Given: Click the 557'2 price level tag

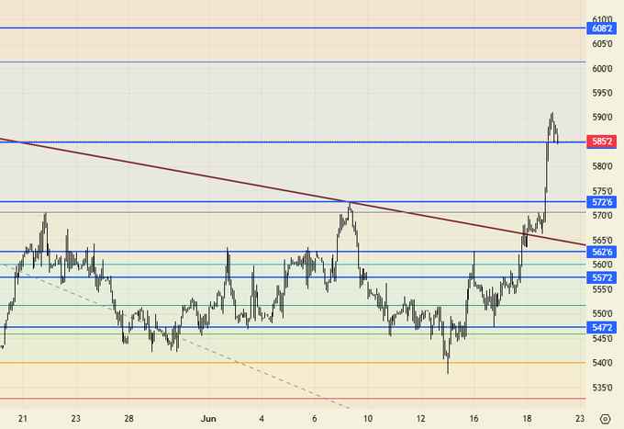Looking at the screenshot, I should point(603,277).
